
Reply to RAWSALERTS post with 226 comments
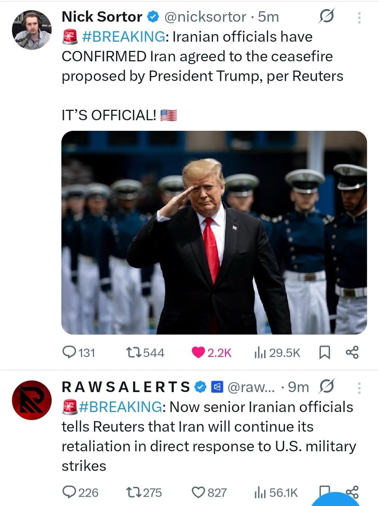[x=80, y=493]
